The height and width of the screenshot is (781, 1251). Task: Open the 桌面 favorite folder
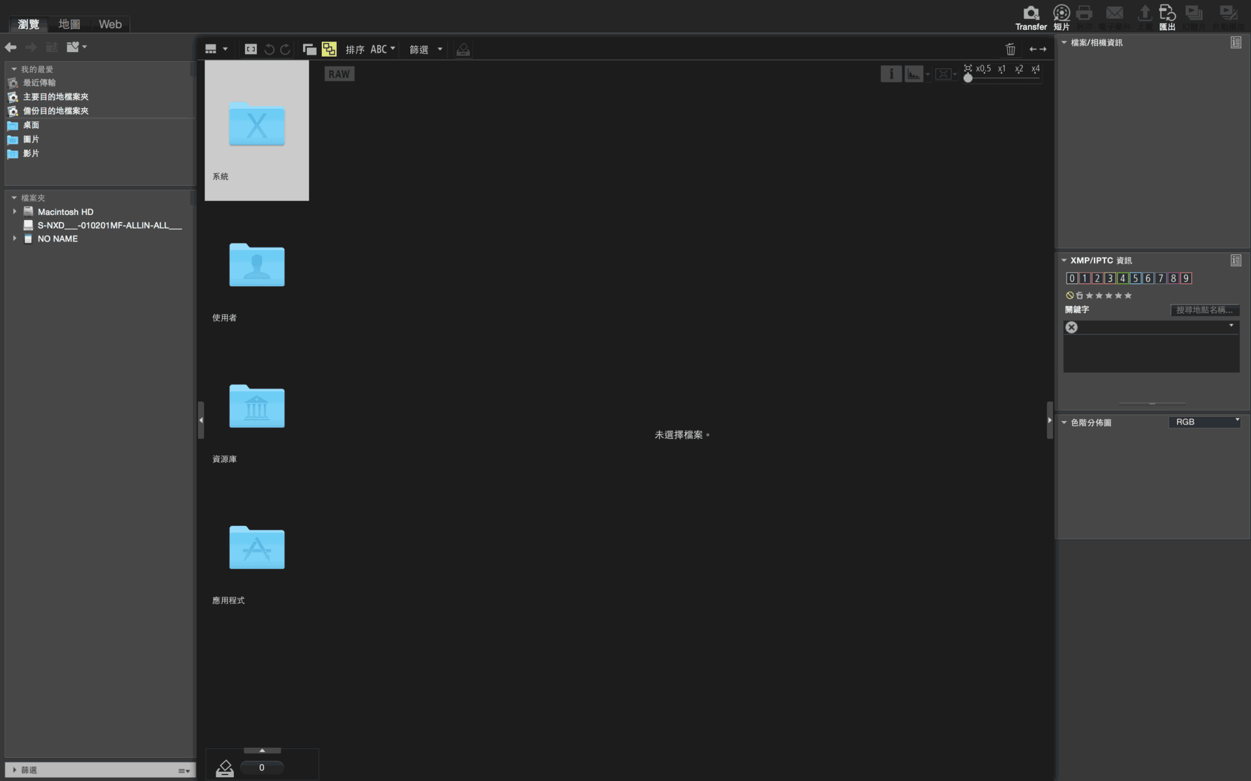tap(31, 125)
